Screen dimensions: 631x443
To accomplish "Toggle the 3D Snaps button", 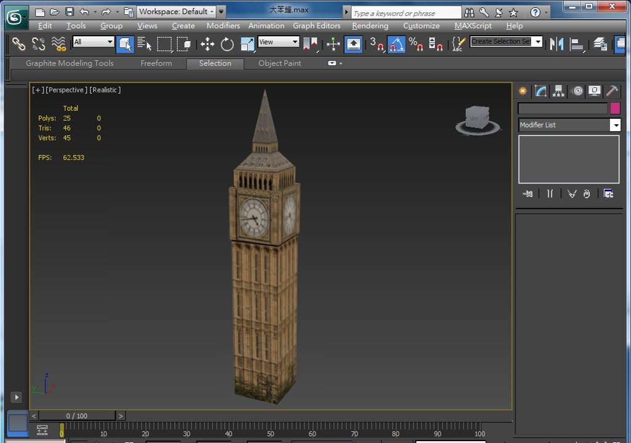I will (x=376, y=44).
